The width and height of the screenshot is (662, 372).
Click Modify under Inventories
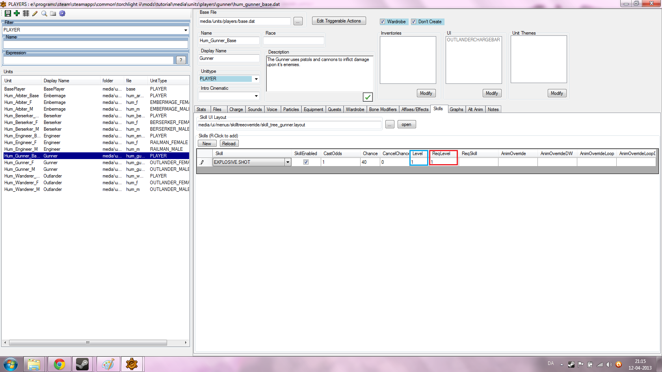(426, 93)
